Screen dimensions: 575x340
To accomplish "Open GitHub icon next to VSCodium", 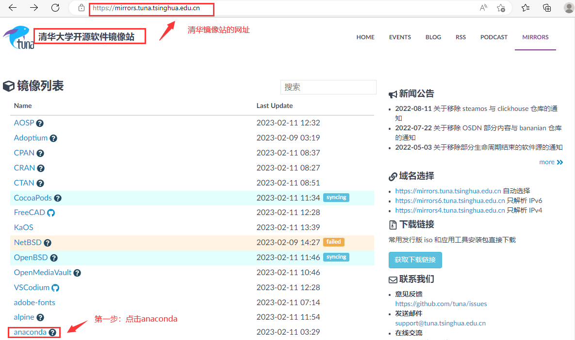I will click(55, 288).
